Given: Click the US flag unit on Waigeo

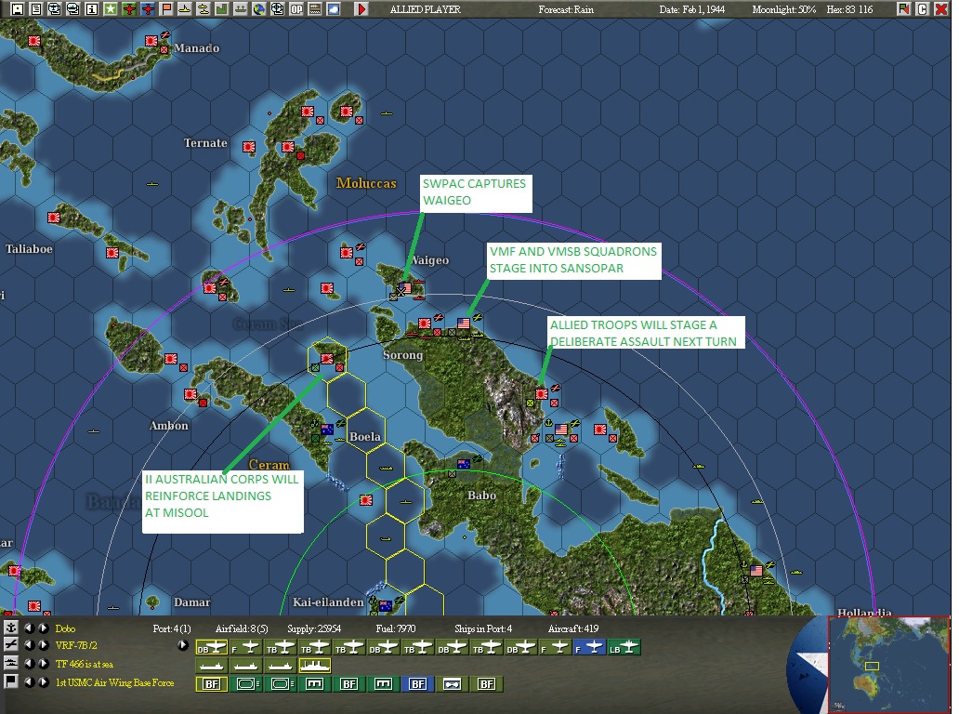Looking at the screenshot, I should click(405, 287).
